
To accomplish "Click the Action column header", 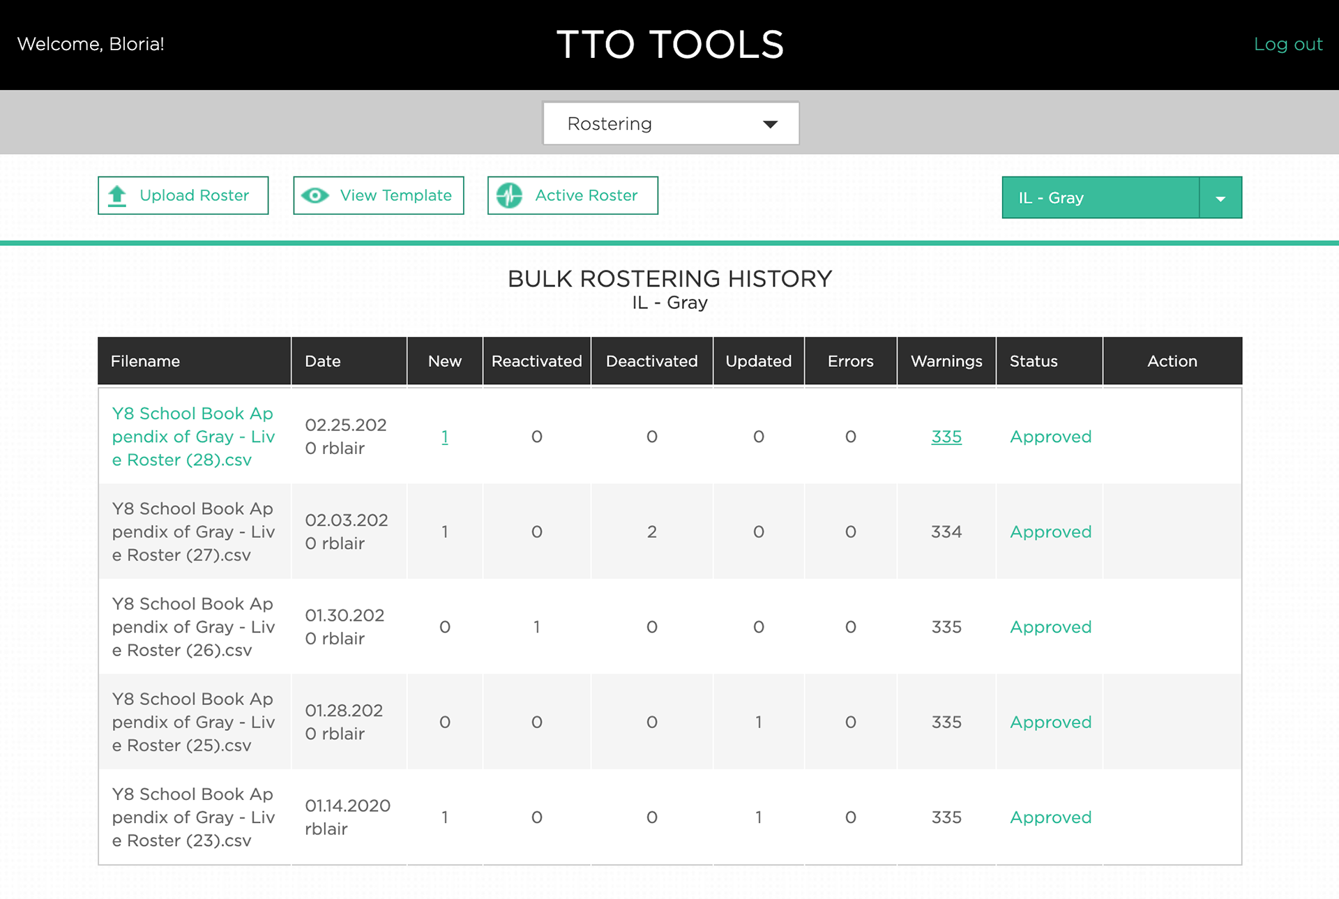I will (x=1172, y=361).
